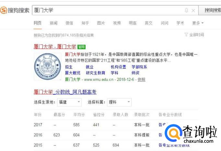Open the 微信 tab
The image size is (221, 151).
click(69, 23)
